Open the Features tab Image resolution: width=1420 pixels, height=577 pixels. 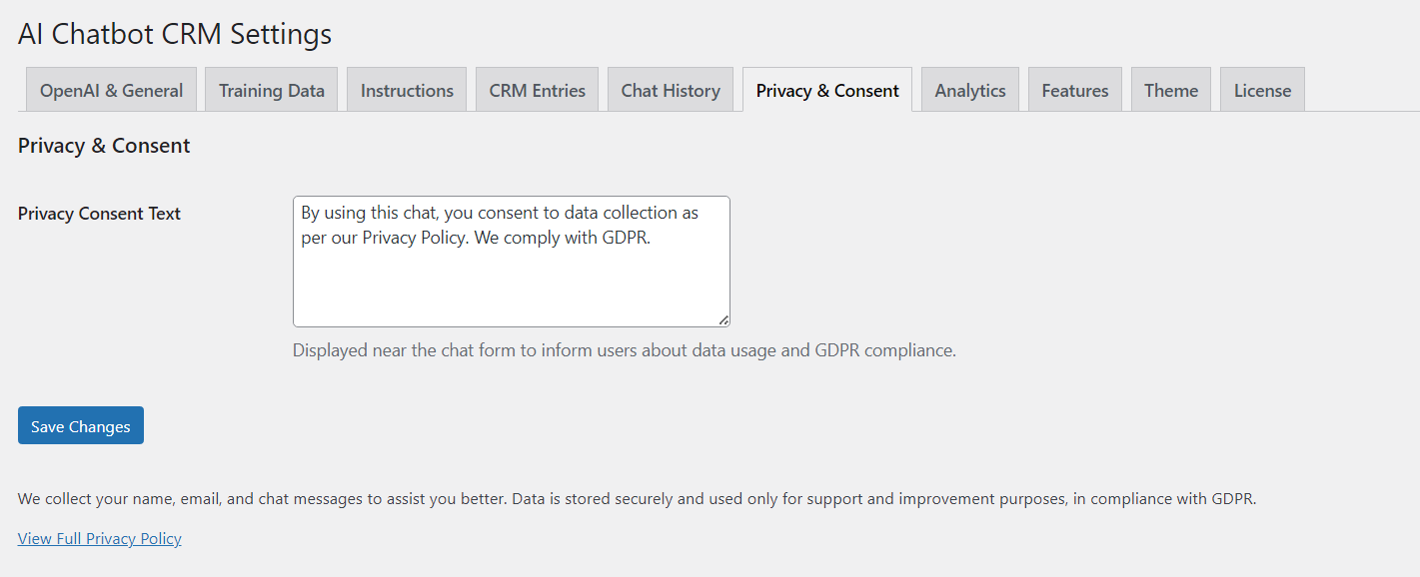pos(1074,89)
